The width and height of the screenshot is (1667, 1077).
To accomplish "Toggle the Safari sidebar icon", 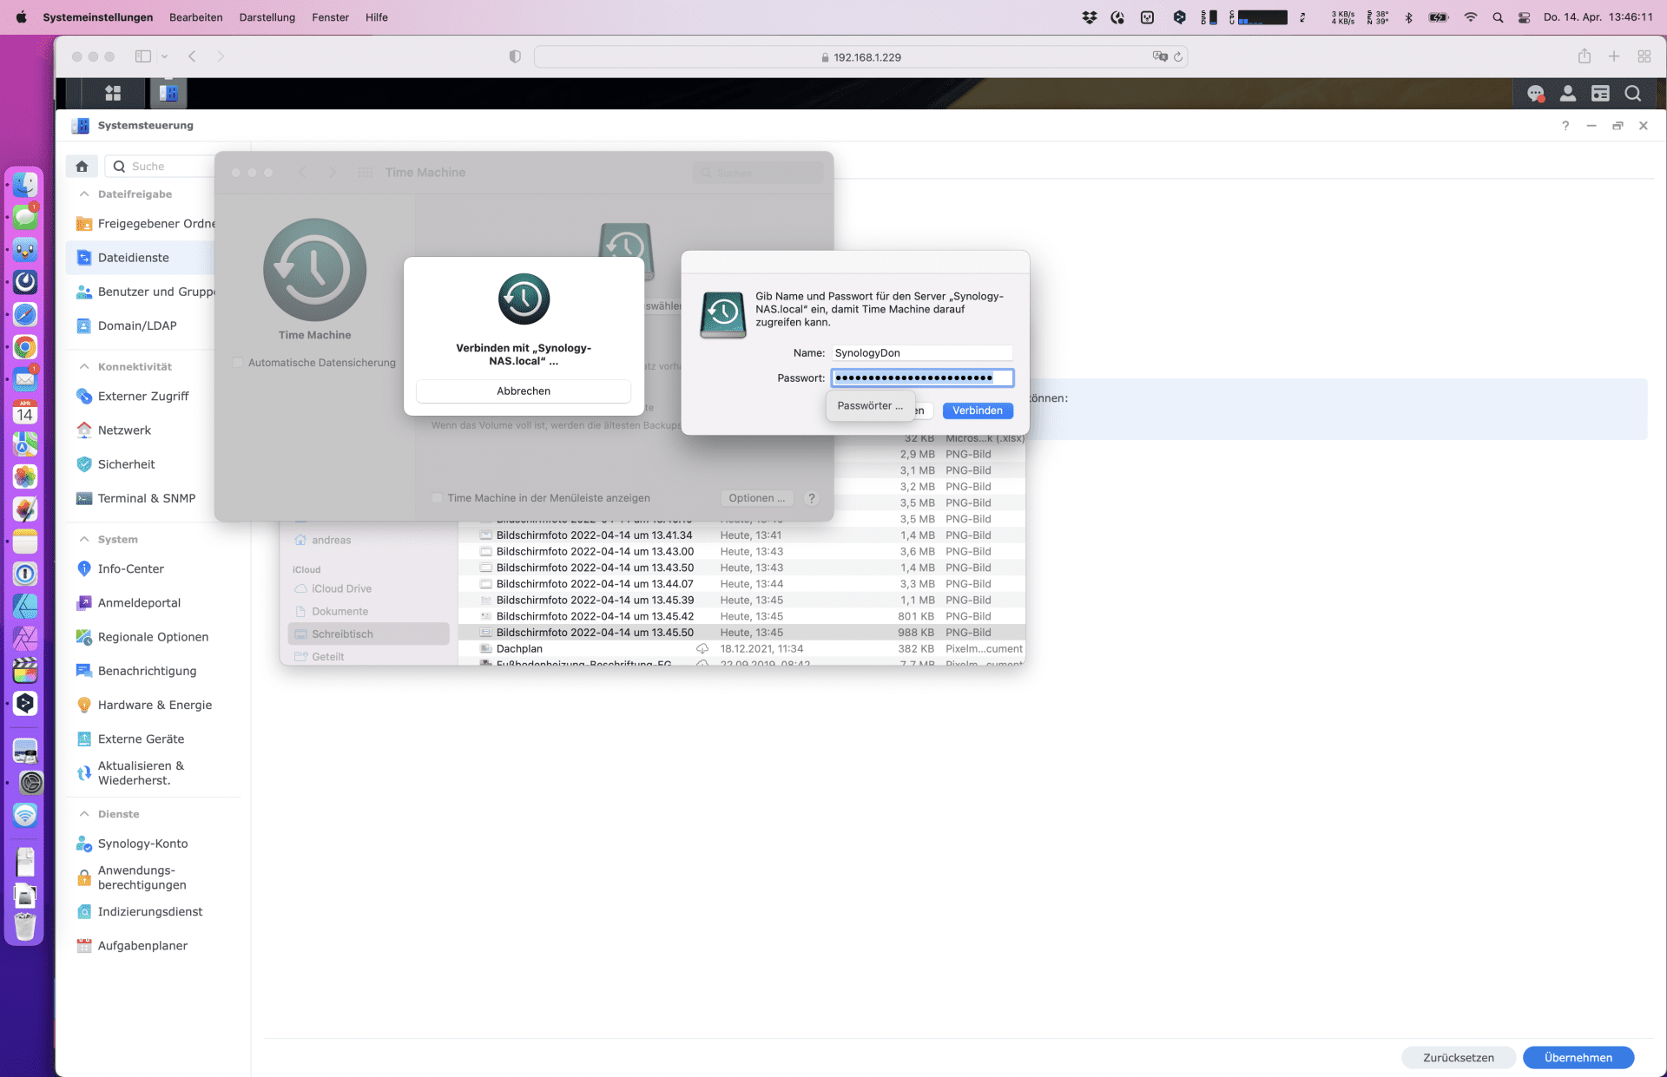I will coord(143,56).
